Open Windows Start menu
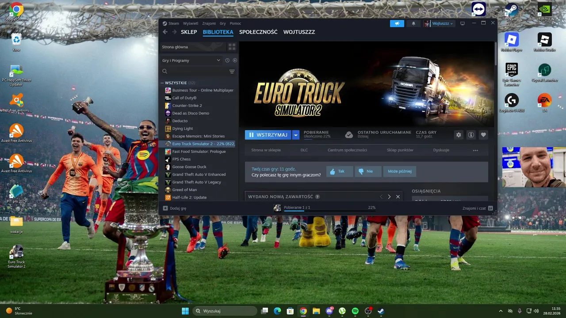This screenshot has height=318, width=566. click(185, 311)
